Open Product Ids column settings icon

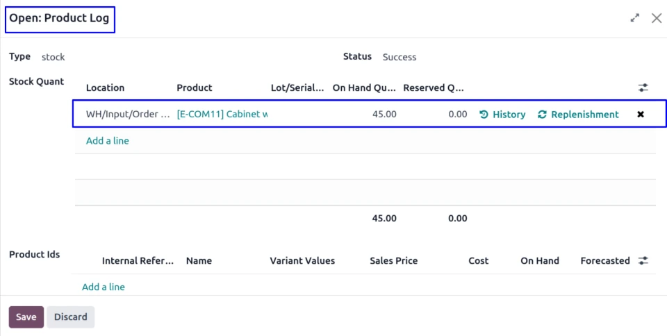pos(643,261)
